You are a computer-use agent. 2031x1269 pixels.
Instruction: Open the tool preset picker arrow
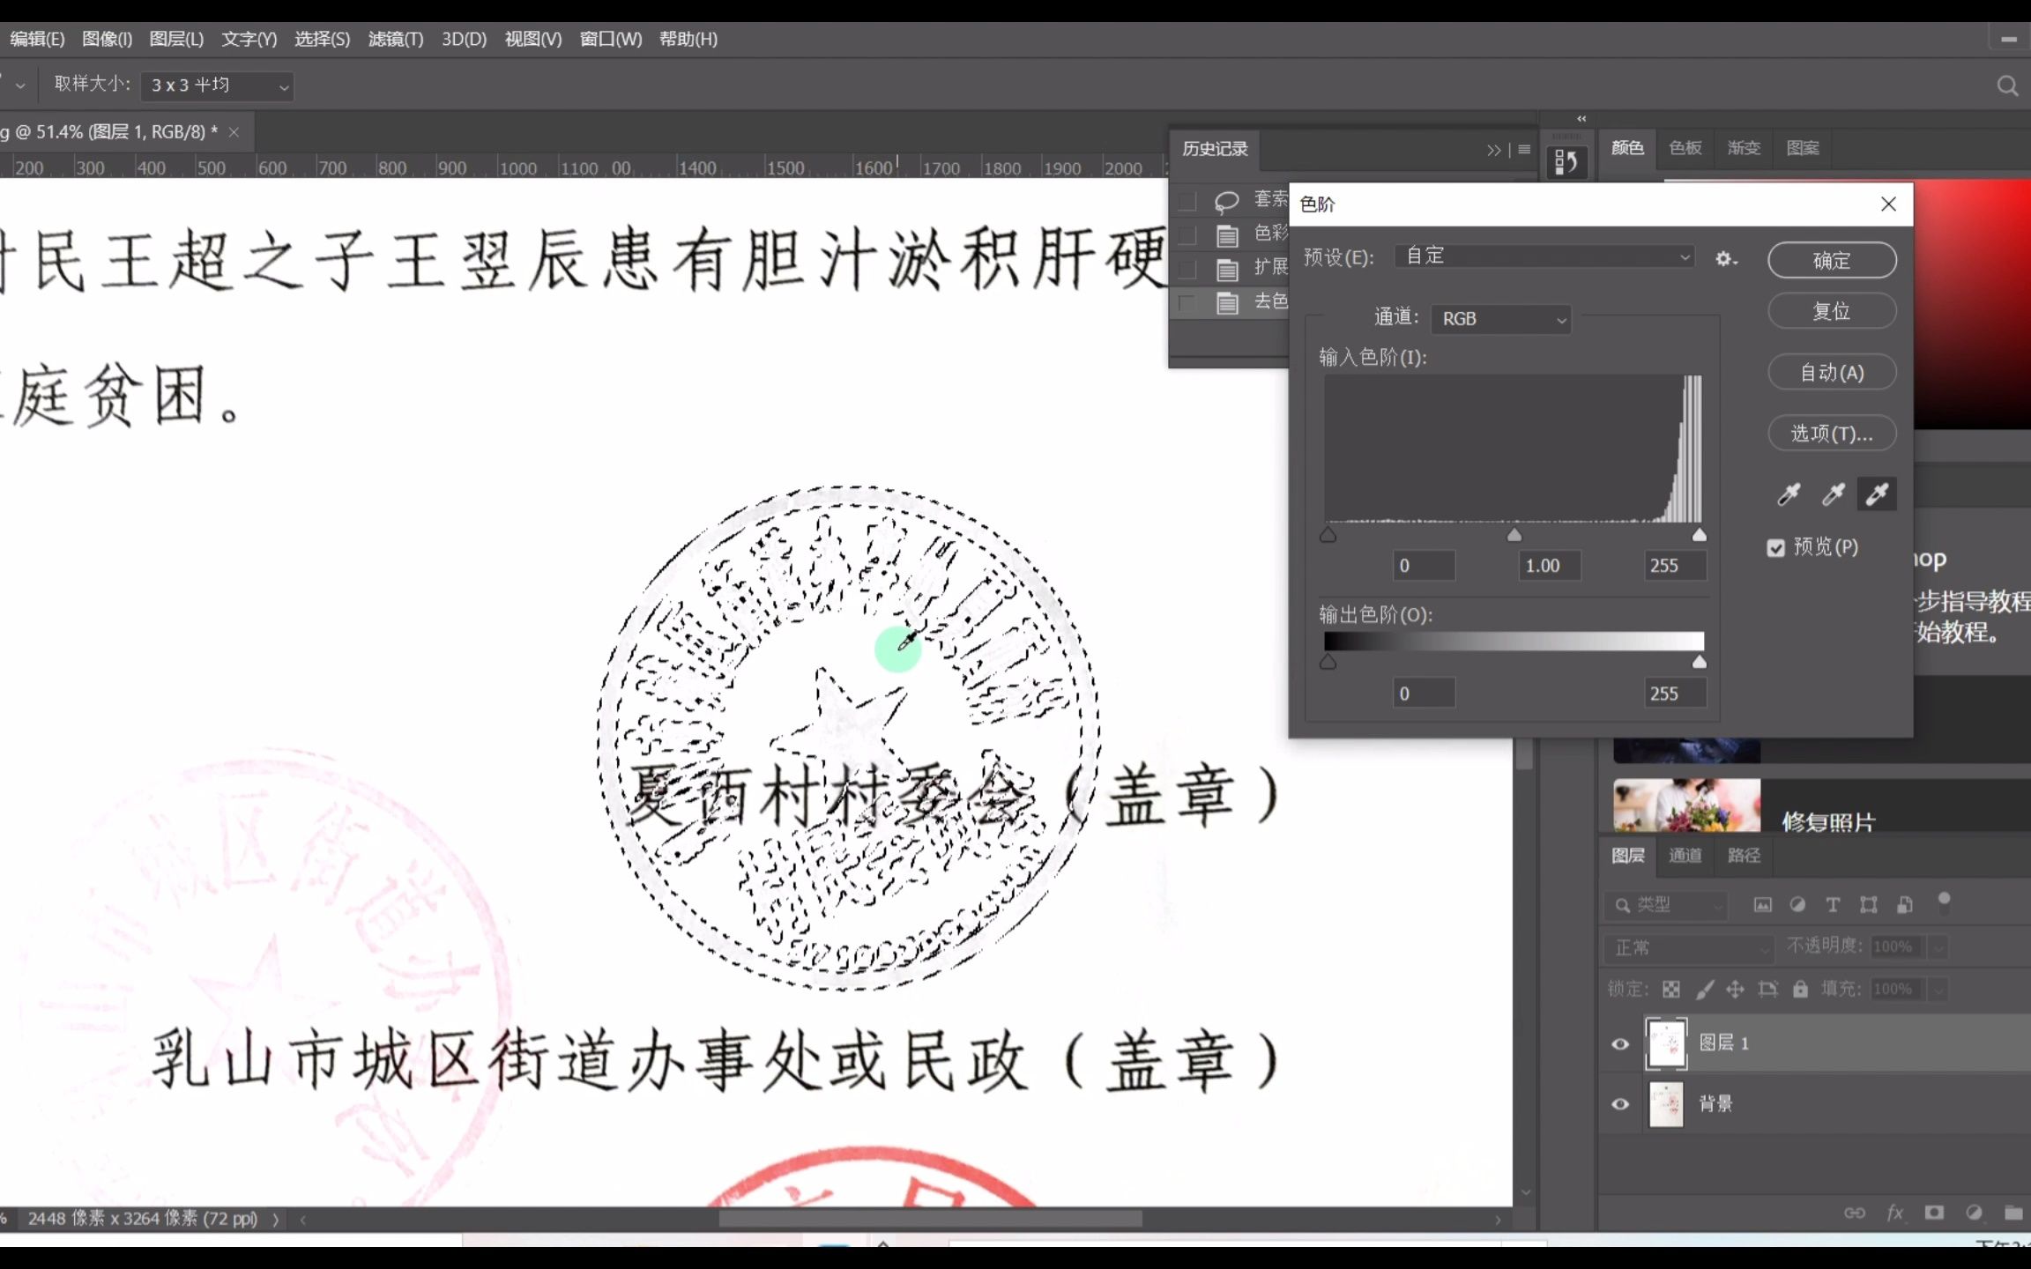19,85
